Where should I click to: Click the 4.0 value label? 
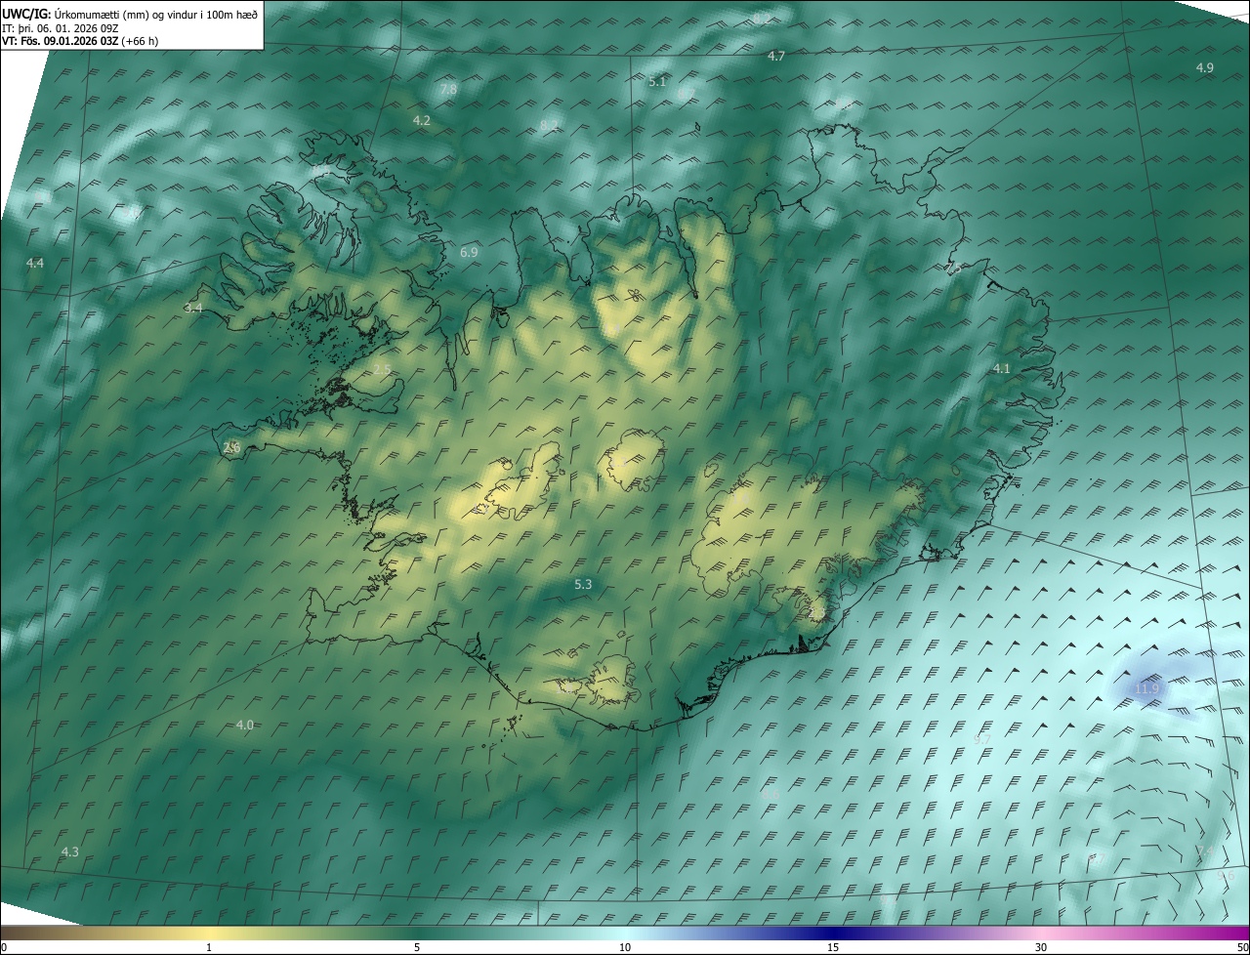coord(245,725)
